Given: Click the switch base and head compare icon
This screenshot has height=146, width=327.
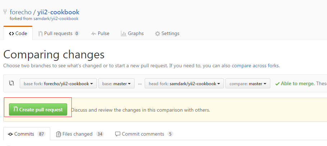Looking at the screenshot, I should (11, 83).
